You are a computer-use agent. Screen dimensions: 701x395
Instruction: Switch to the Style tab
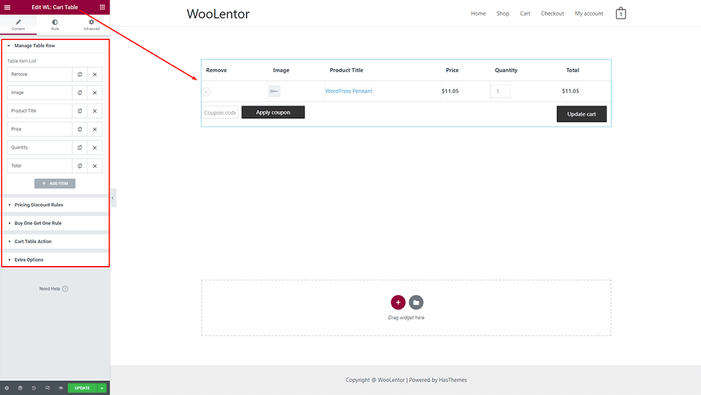55,25
